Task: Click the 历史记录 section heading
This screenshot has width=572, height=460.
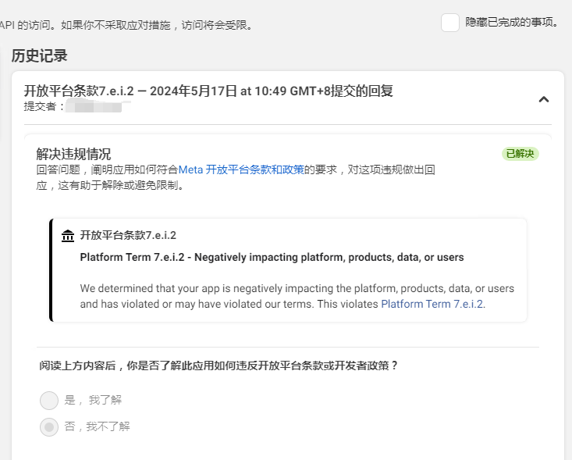Action: click(39, 56)
